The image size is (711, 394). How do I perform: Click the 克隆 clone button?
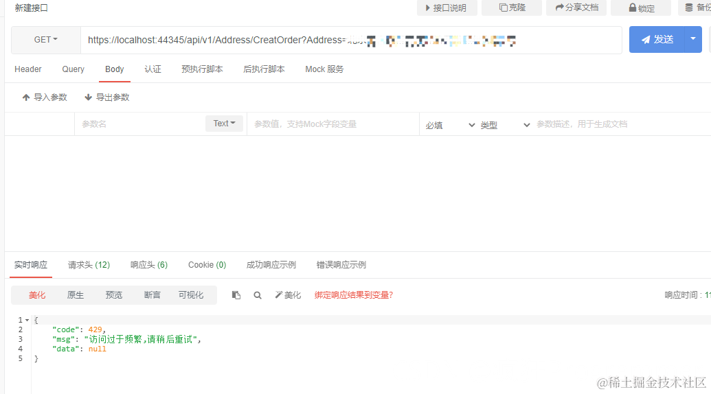coord(512,8)
